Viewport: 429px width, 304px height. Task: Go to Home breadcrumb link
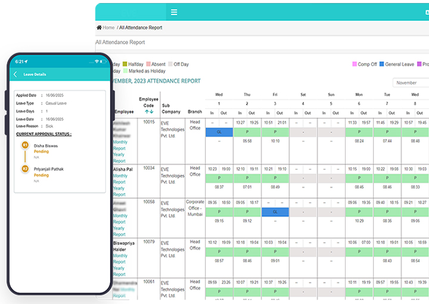tap(108, 27)
